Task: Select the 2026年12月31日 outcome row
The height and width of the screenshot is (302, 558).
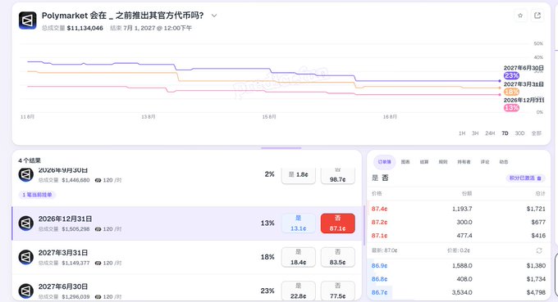Action: [187, 223]
